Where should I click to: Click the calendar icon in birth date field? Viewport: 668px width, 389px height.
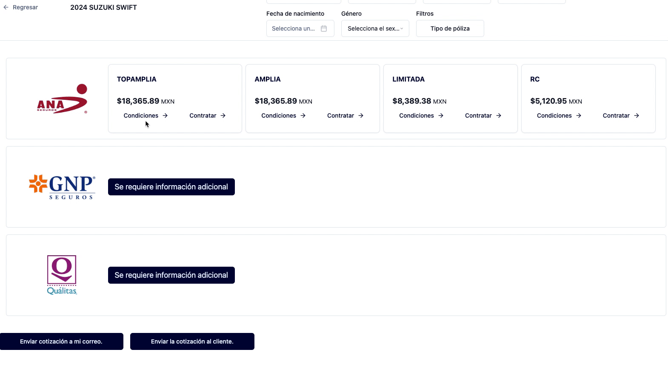324,28
